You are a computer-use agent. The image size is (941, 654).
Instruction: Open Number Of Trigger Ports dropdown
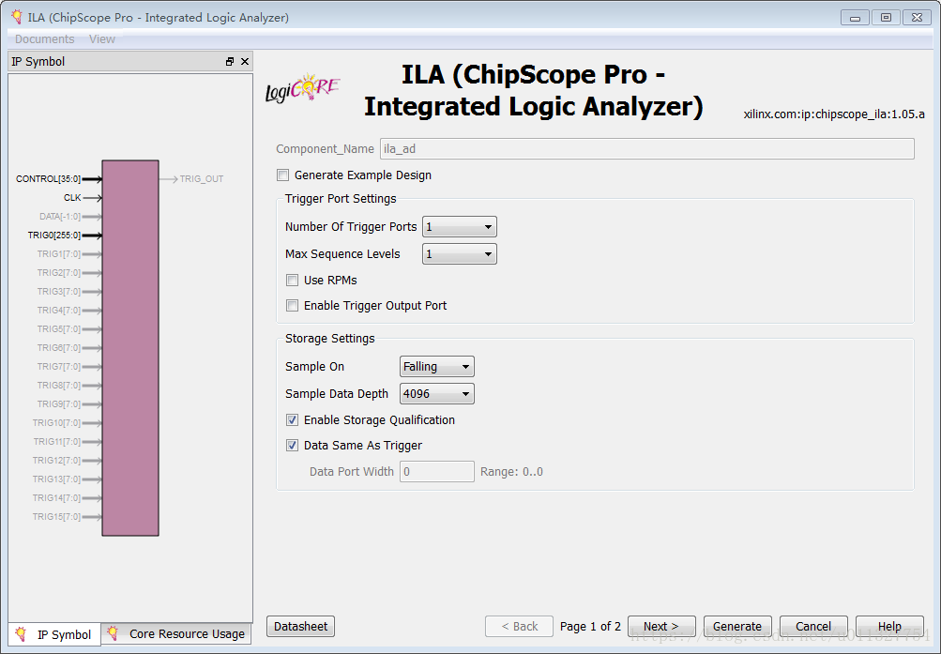tap(460, 227)
